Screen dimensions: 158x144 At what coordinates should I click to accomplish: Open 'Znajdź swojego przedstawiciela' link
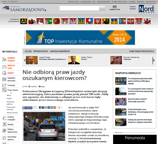point(142,51)
